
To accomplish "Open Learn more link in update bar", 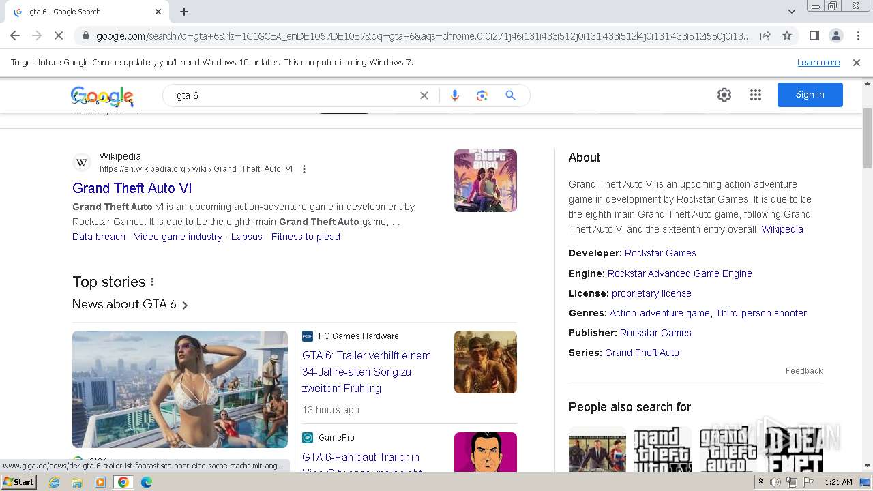I will [x=818, y=63].
